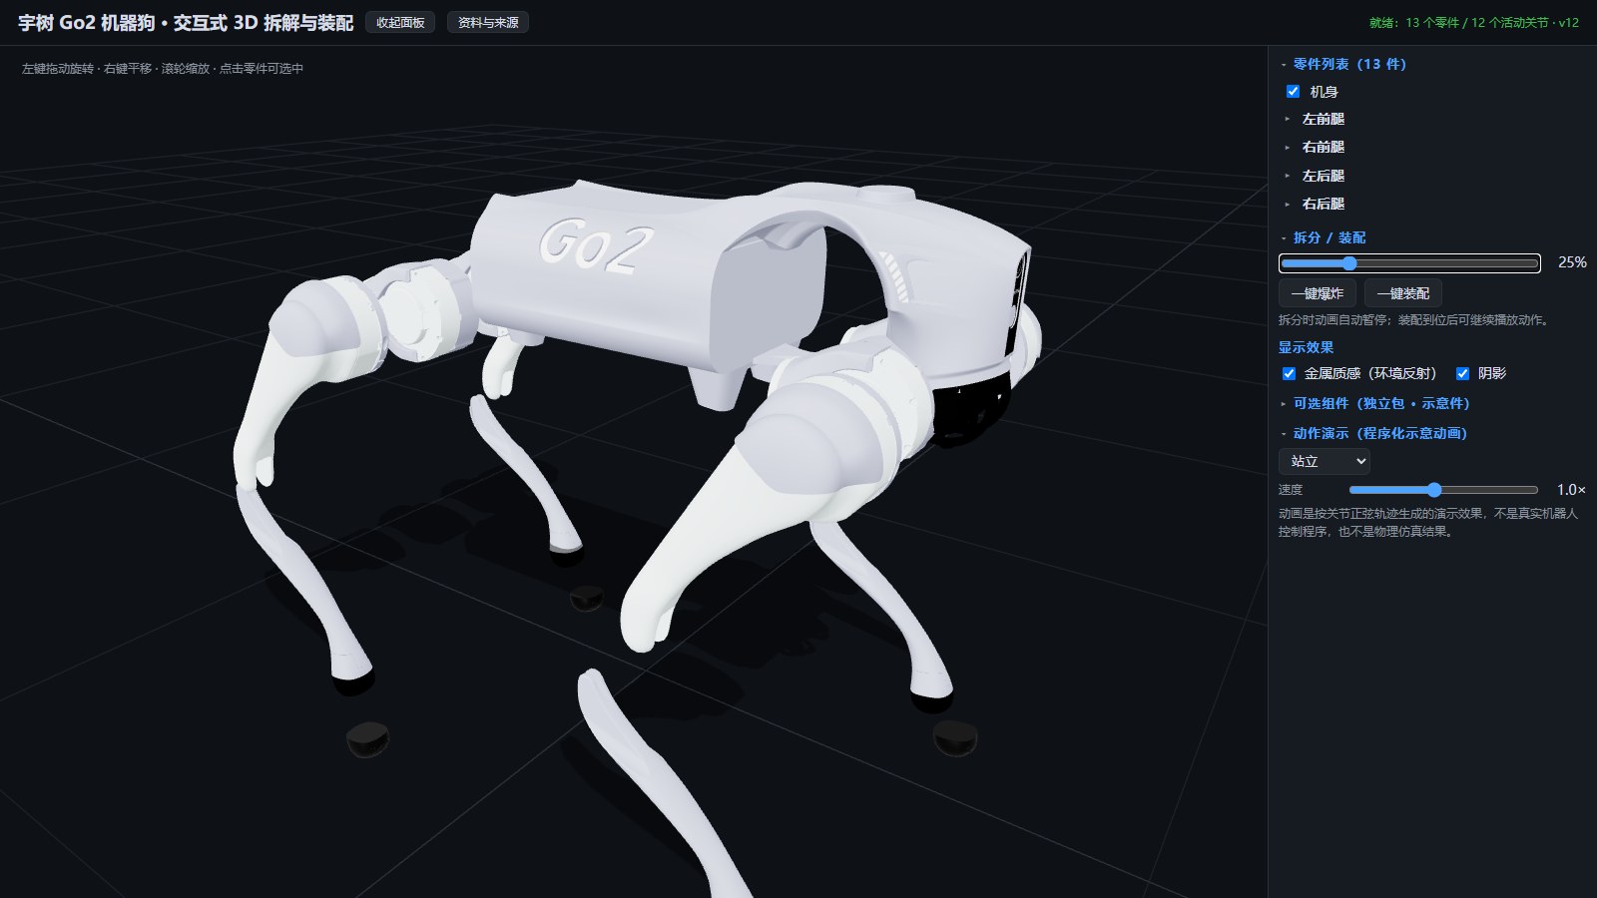Toggle 金属质感（环境反射）checkbox
The image size is (1597, 898).
pyautogui.click(x=1289, y=373)
